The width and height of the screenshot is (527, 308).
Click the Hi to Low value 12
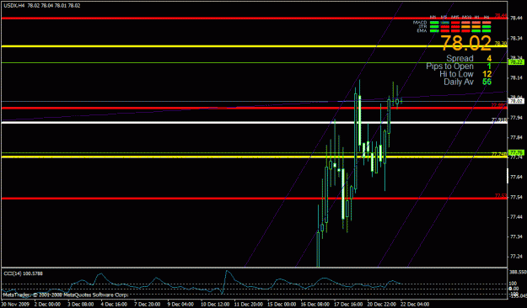tap(487, 74)
